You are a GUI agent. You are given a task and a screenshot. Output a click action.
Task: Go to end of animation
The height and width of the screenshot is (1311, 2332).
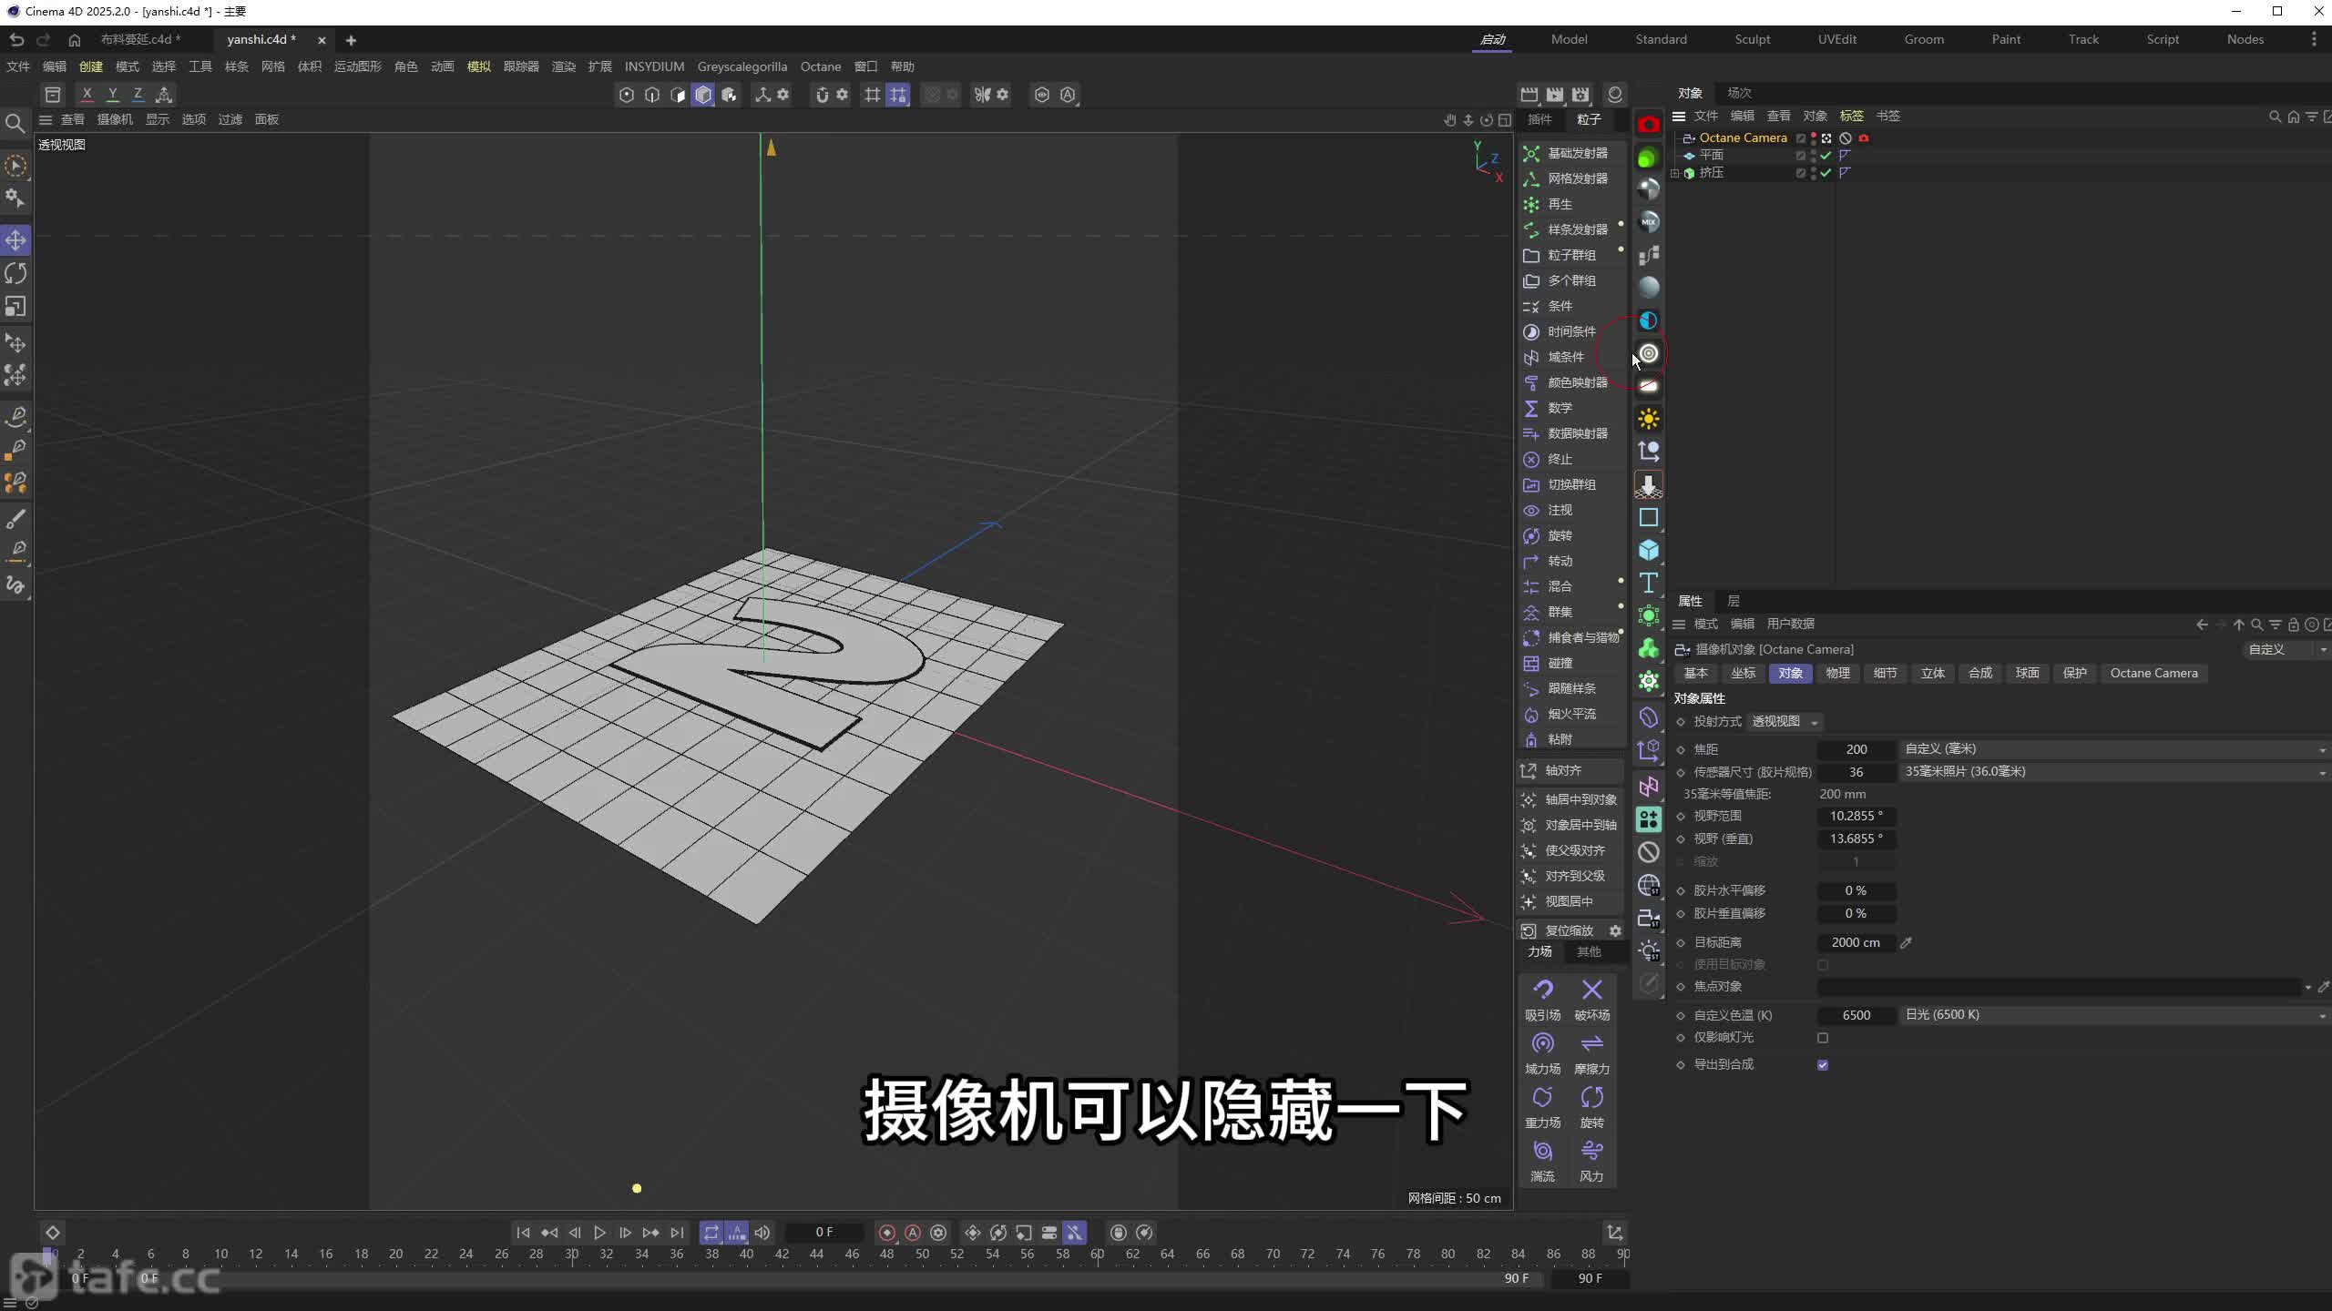[x=677, y=1232]
